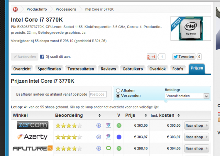This screenshot has width=220, height=156.
Task: Click Naar shop for Zercom
Action: tap(197, 126)
